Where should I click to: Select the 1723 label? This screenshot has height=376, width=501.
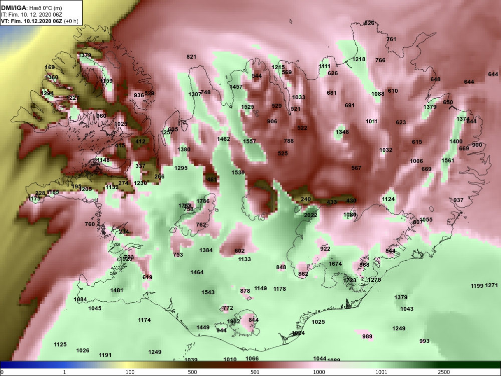[x=350, y=280]
